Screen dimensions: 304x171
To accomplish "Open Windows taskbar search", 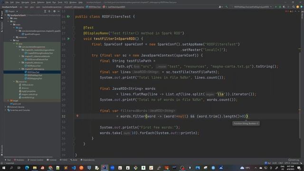I will tap(11, 168).
